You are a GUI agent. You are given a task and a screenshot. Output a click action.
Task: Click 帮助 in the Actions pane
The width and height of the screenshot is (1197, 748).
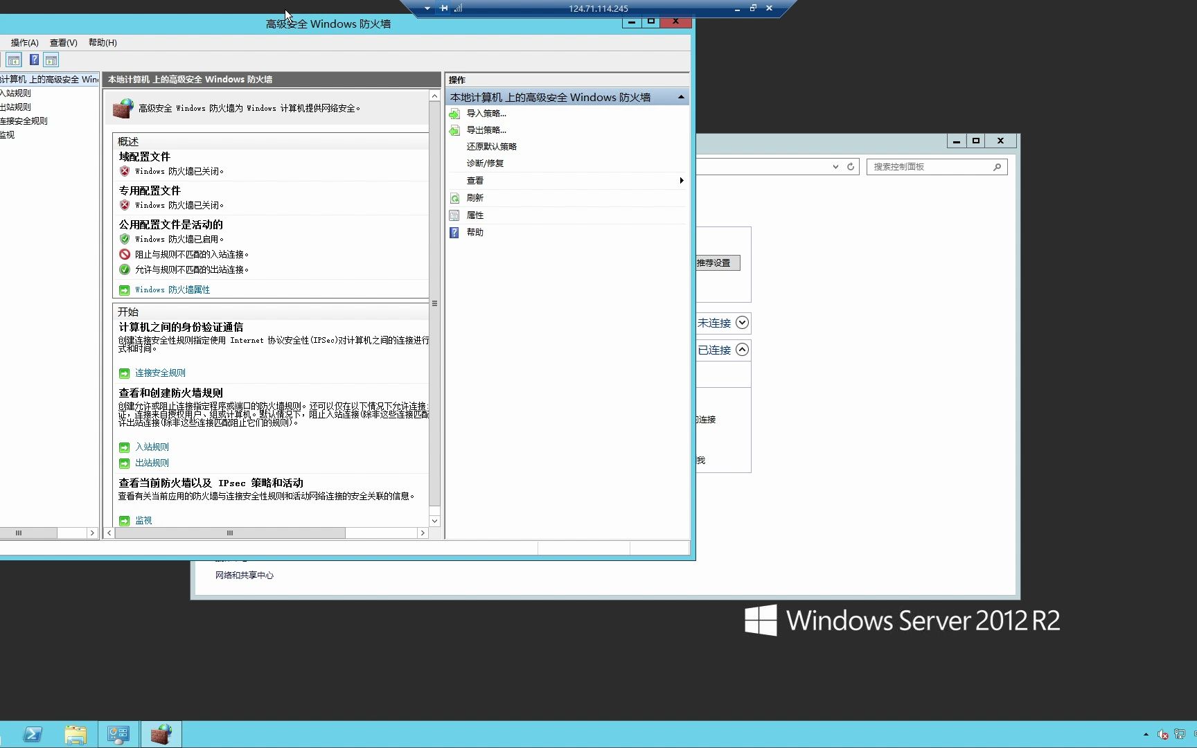pos(475,233)
